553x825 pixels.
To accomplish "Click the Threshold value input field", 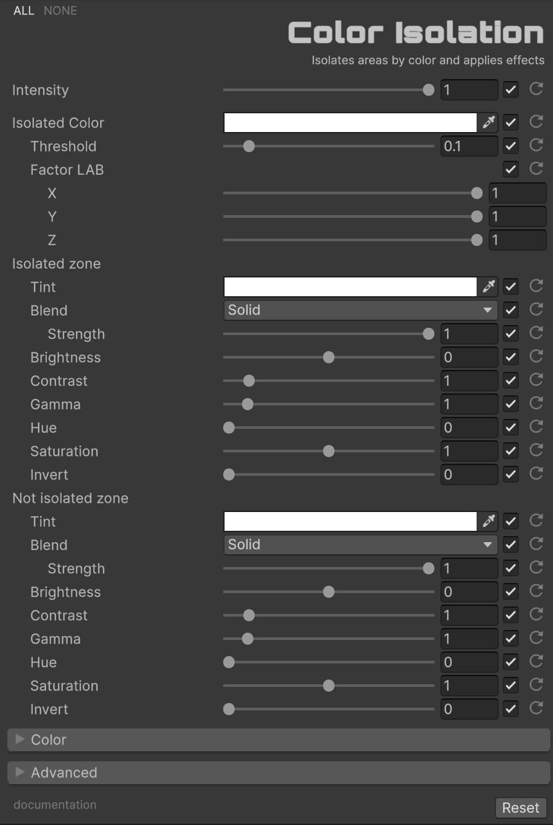I will coord(469,146).
